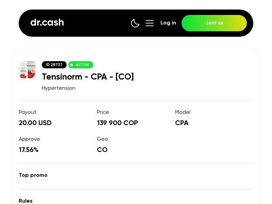Click the Join us button
This screenshot has width=272, height=204.
tap(214, 23)
